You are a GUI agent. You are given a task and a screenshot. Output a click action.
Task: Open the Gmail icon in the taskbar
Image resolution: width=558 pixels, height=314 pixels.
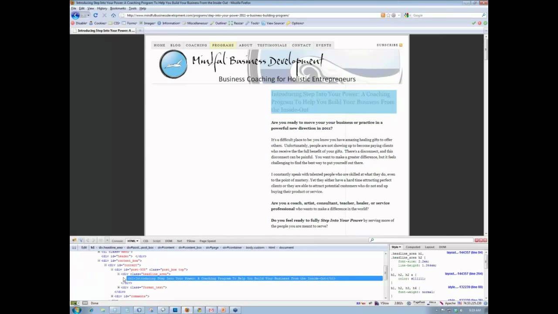click(x=211, y=310)
